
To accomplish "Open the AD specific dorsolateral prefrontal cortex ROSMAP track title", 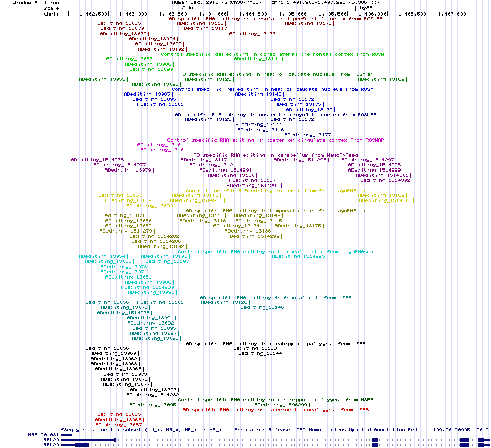I will (275, 19).
